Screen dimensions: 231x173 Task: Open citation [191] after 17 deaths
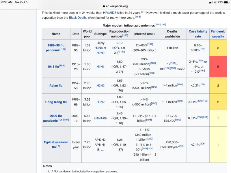coord(173,63)
